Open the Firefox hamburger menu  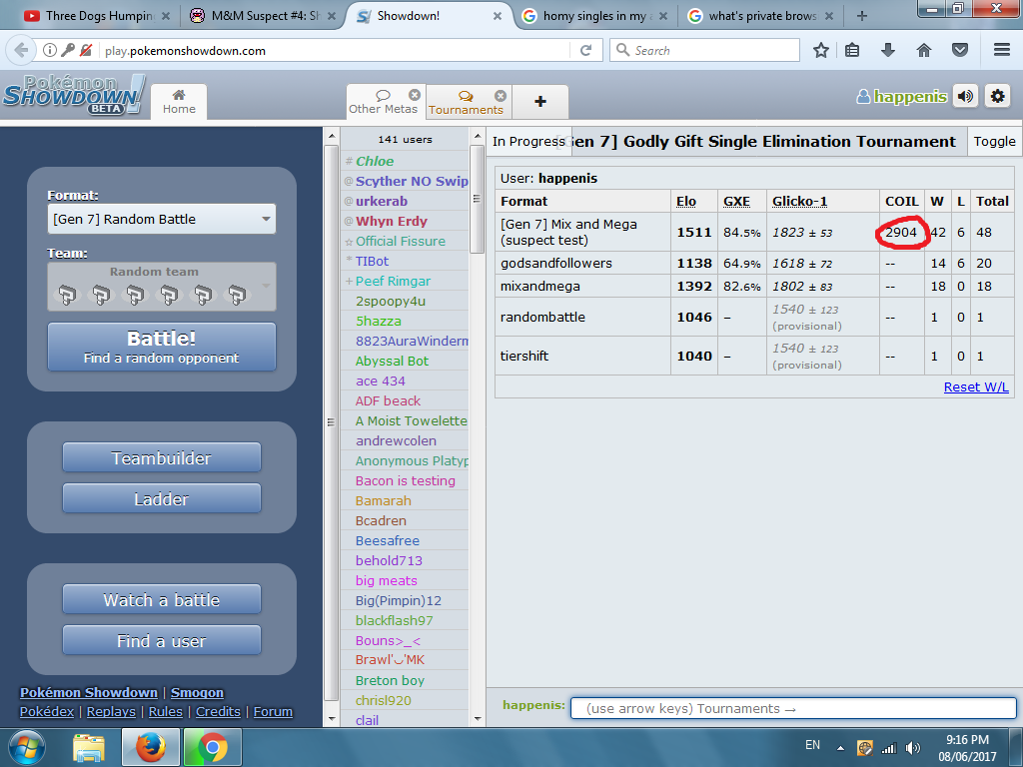[1001, 50]
